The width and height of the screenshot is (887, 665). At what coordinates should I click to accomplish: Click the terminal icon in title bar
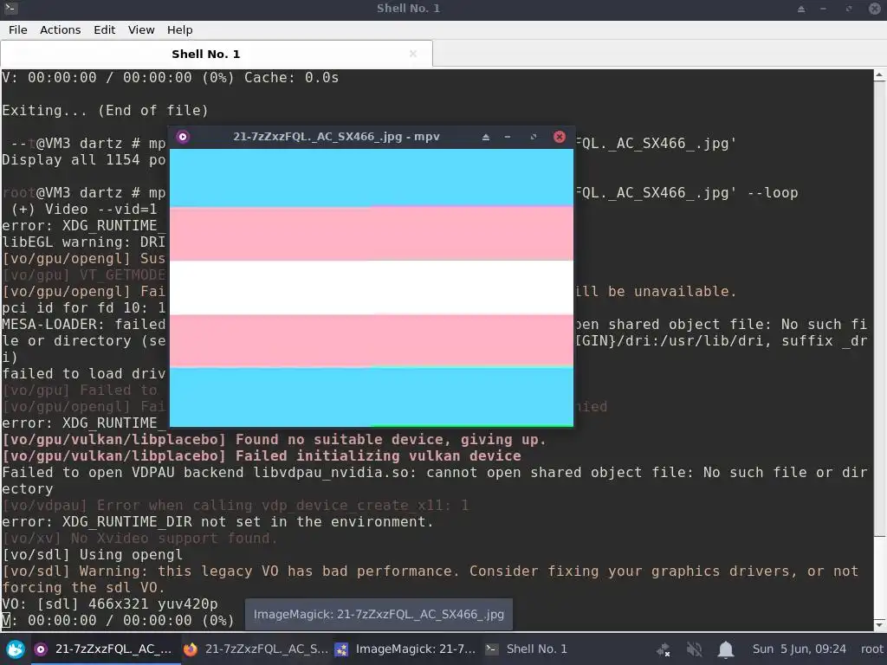[x=10, y=9]
